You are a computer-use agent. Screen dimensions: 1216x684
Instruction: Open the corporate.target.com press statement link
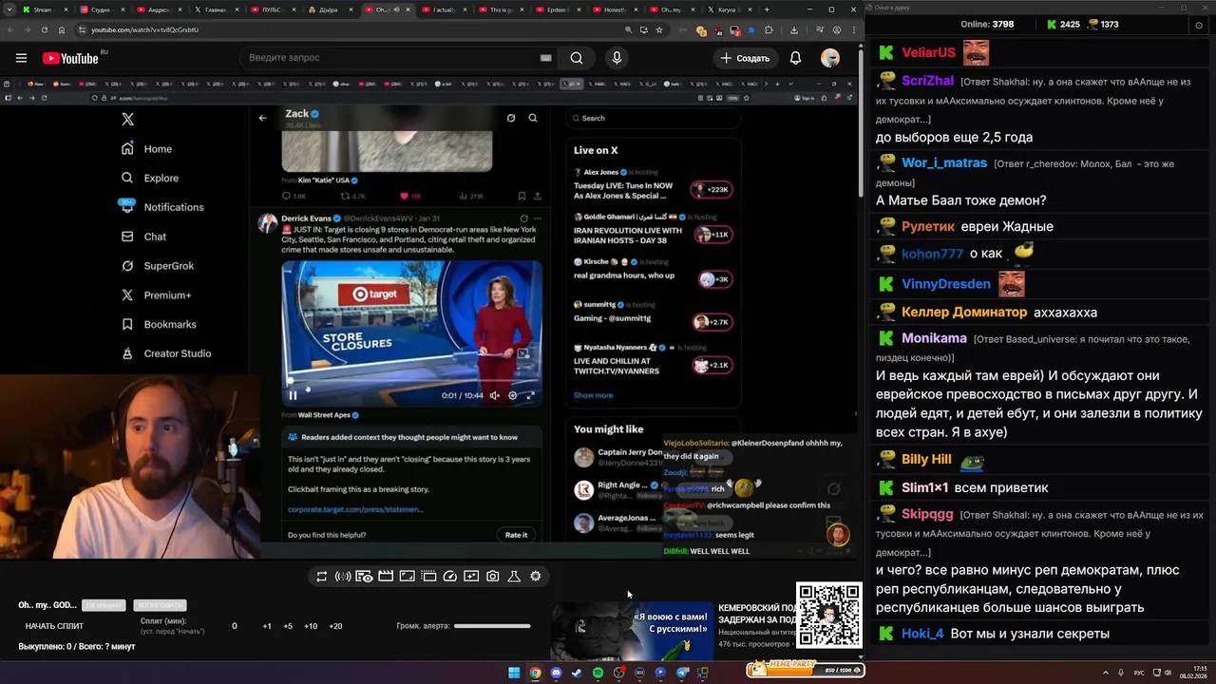[355, 509]
